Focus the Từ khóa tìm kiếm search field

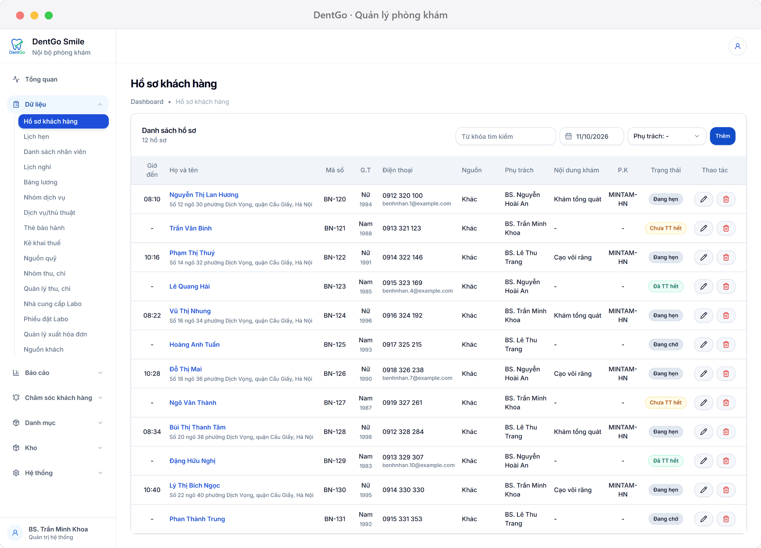pyautogui.click(x=505, y=136)
